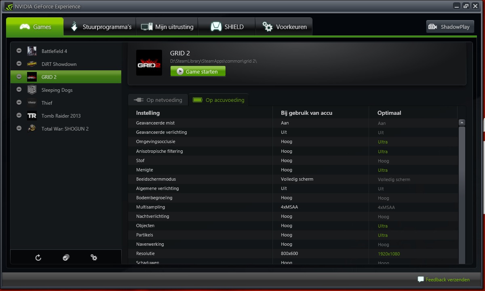Click the download arrow icon on Stuurprogramma's
The width and height of the screenshot is (485, 291).
(74, 27)
